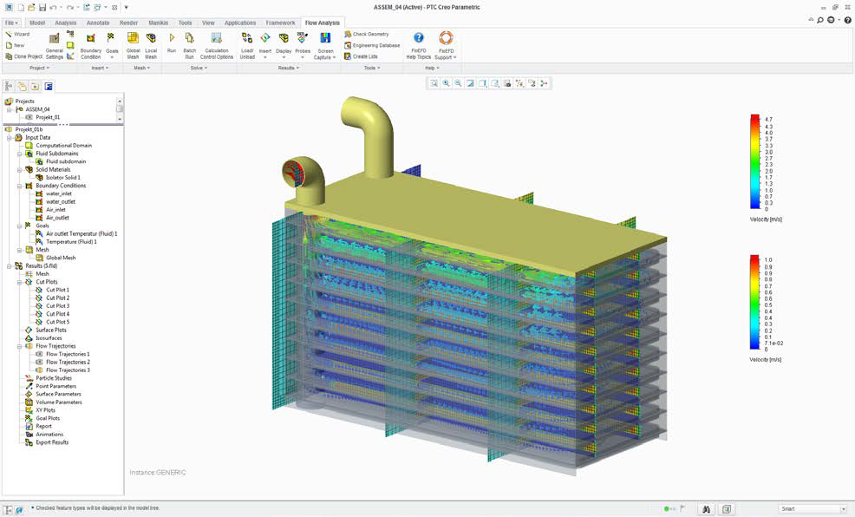
Task: Select Flow Trajectories 2 in tree
Action: coord(68,362)
